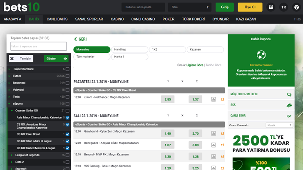Image resolution: width=303 pixels, height=170 pixels.
Task: Expand the Futbol category arrow
Action: 9,76
